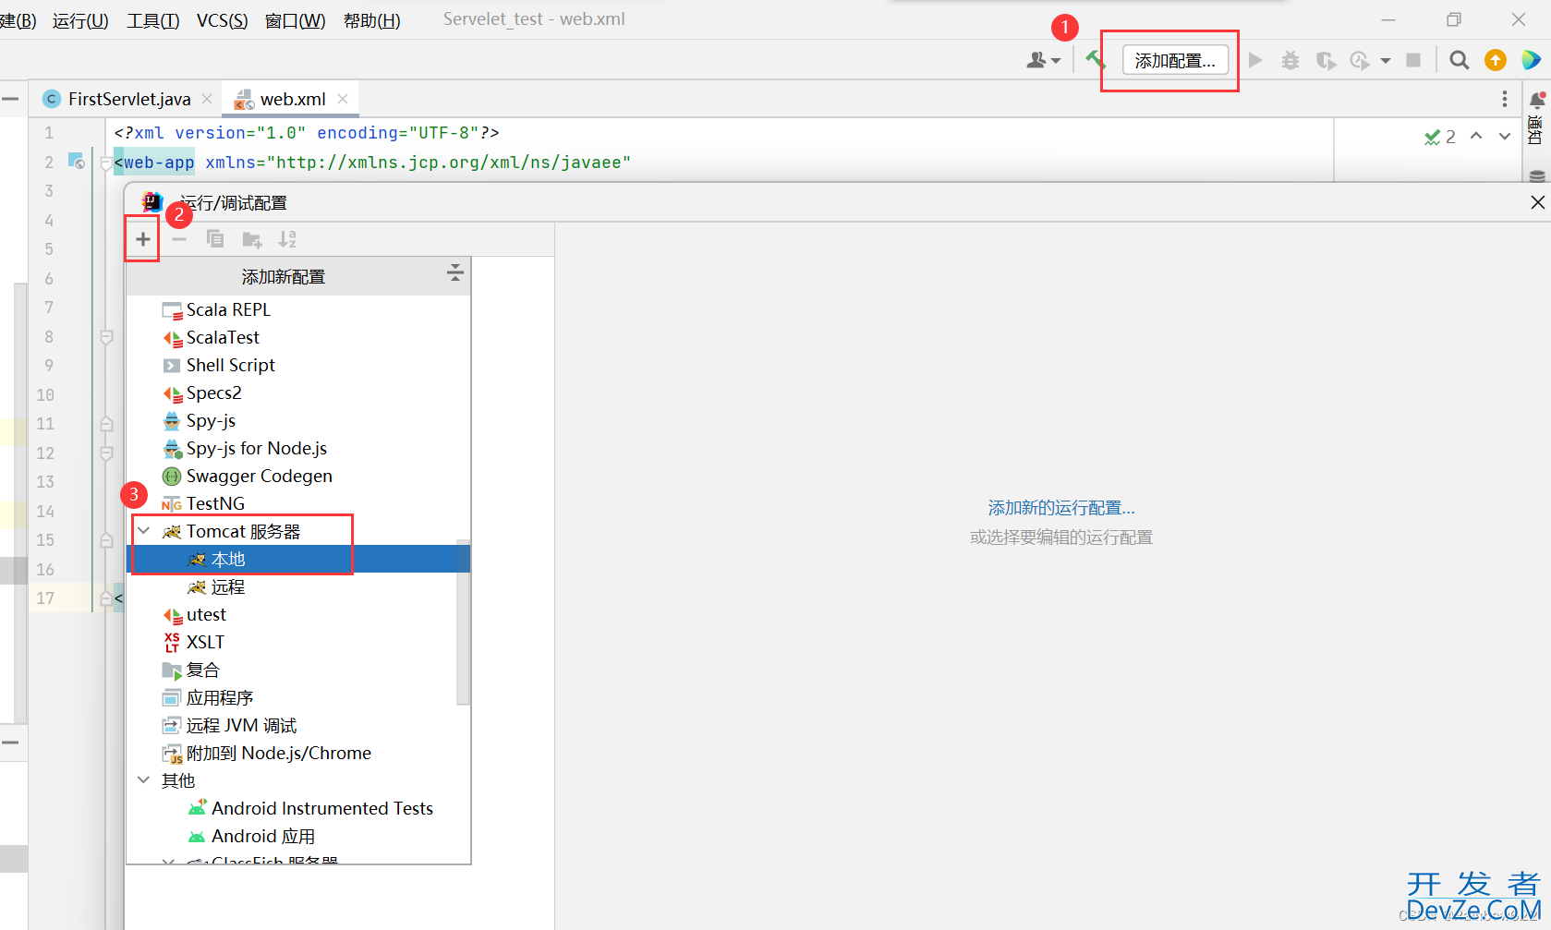Click the minus Remove Configuration icon
1551x930 pixels.
[x=179, y=239]
